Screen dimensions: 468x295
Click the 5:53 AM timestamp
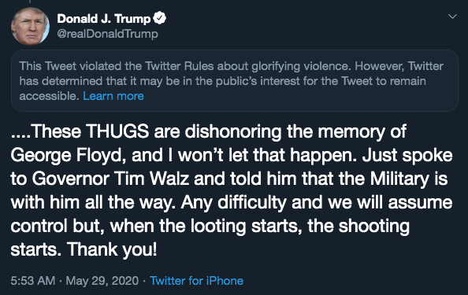33,281
